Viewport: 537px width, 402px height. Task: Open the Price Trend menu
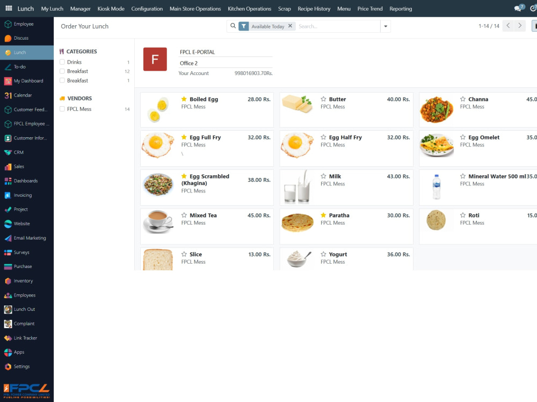coord(370,9)
